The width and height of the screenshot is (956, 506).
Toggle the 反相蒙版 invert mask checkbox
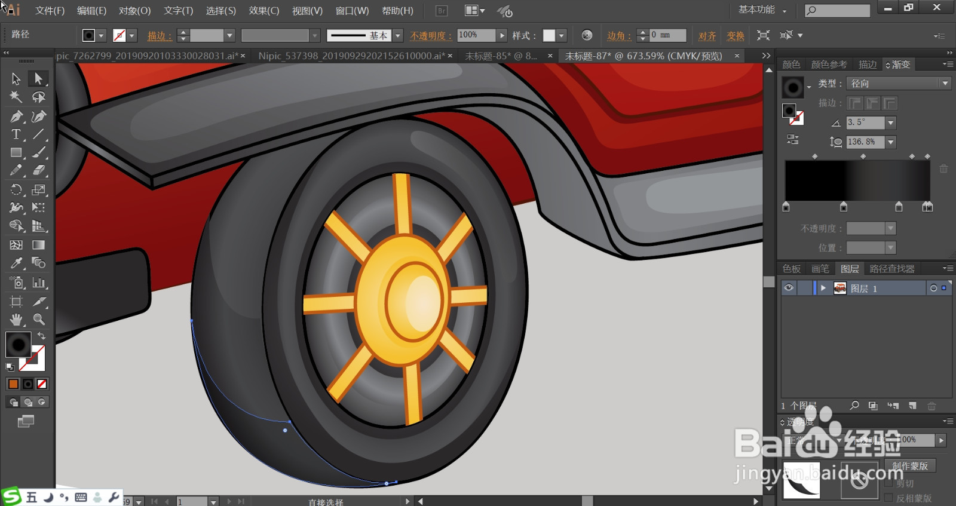pos(888,498)
